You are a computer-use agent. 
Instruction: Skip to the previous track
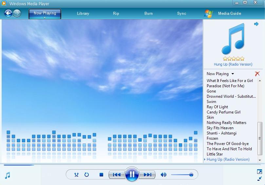[x=117, y=175]
